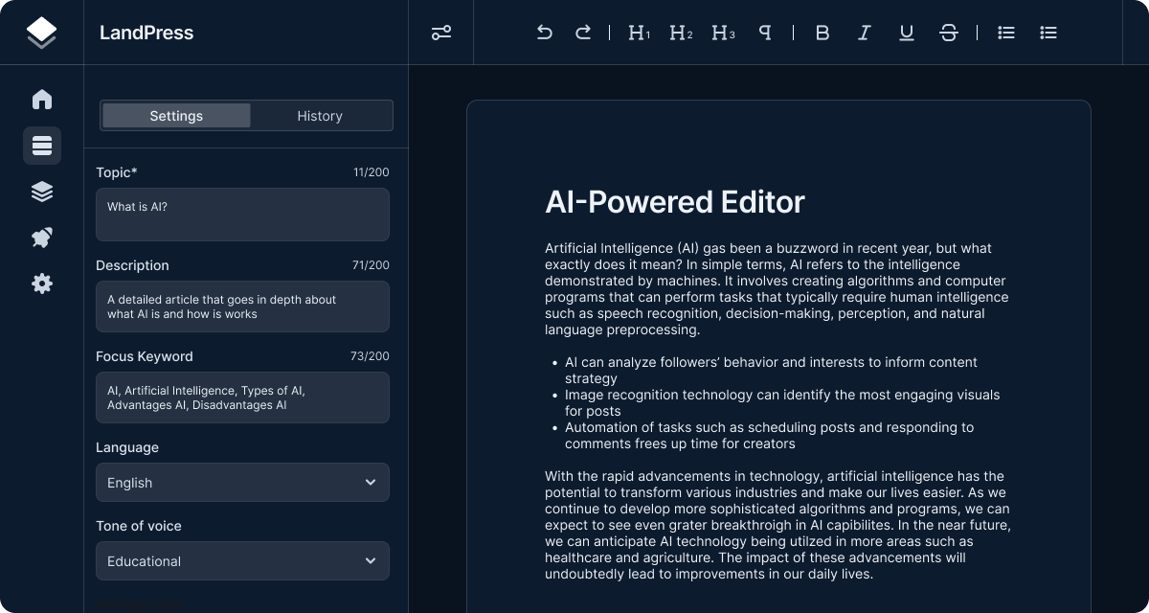Image resolution: width=1149 pixels, height=613 pixels.
Task: Open the editor filter sliders icon
Action: point(440,33)
